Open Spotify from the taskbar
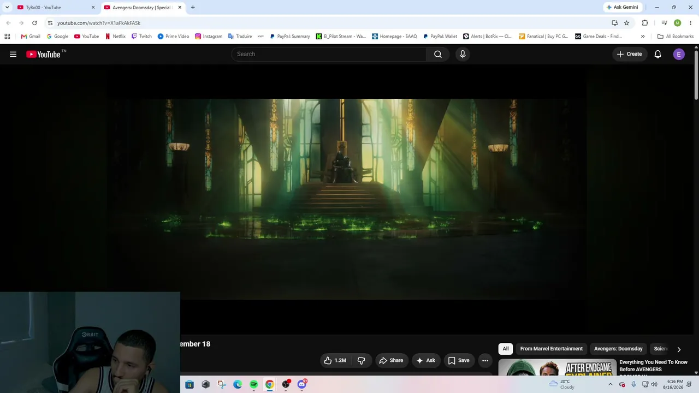Viewport: 699px width, 393px height. [x=253, y=384]
